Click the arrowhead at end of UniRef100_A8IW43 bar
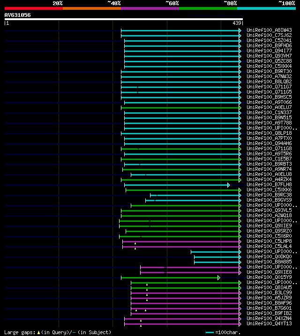The width and height of the screenshot is (300, 336). coord(240,30)
